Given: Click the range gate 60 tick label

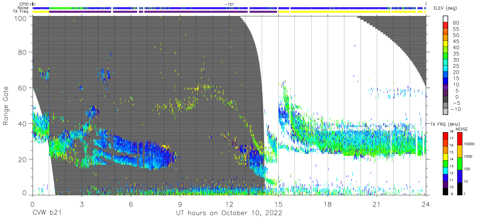Looking at the screenshot, I should pos(23,88).
